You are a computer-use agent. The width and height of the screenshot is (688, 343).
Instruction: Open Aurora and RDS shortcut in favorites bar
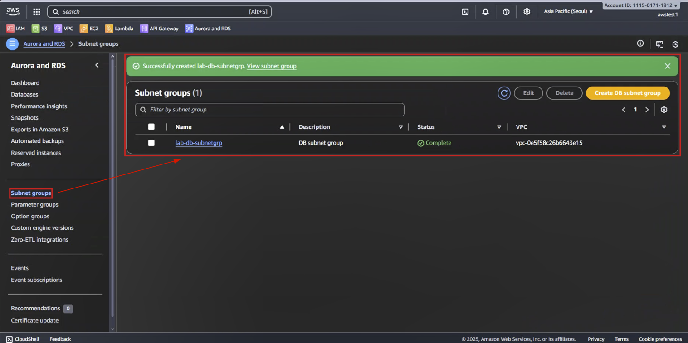208,29
